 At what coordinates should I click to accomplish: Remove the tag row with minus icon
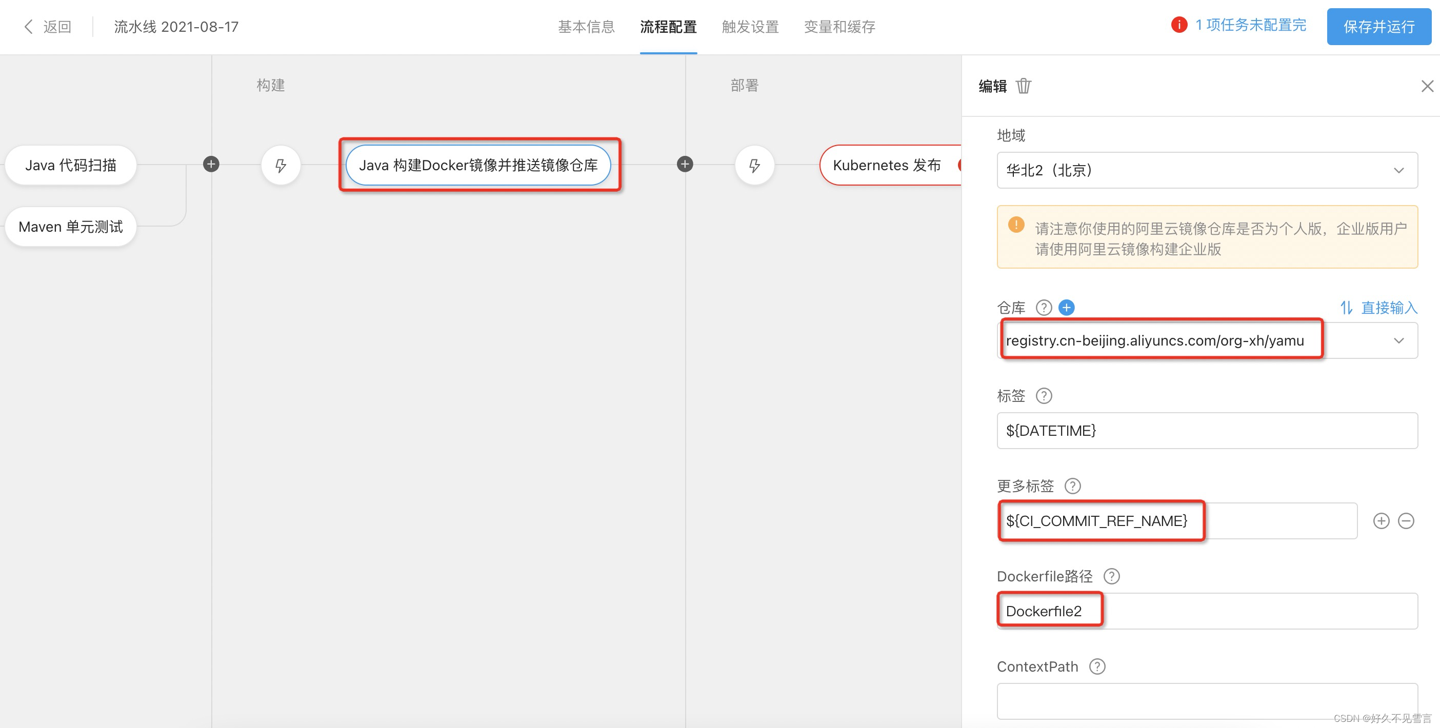pyautogui.click(x=1405, y=521)
